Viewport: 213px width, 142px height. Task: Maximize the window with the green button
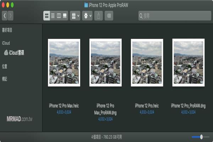[12, 5]
